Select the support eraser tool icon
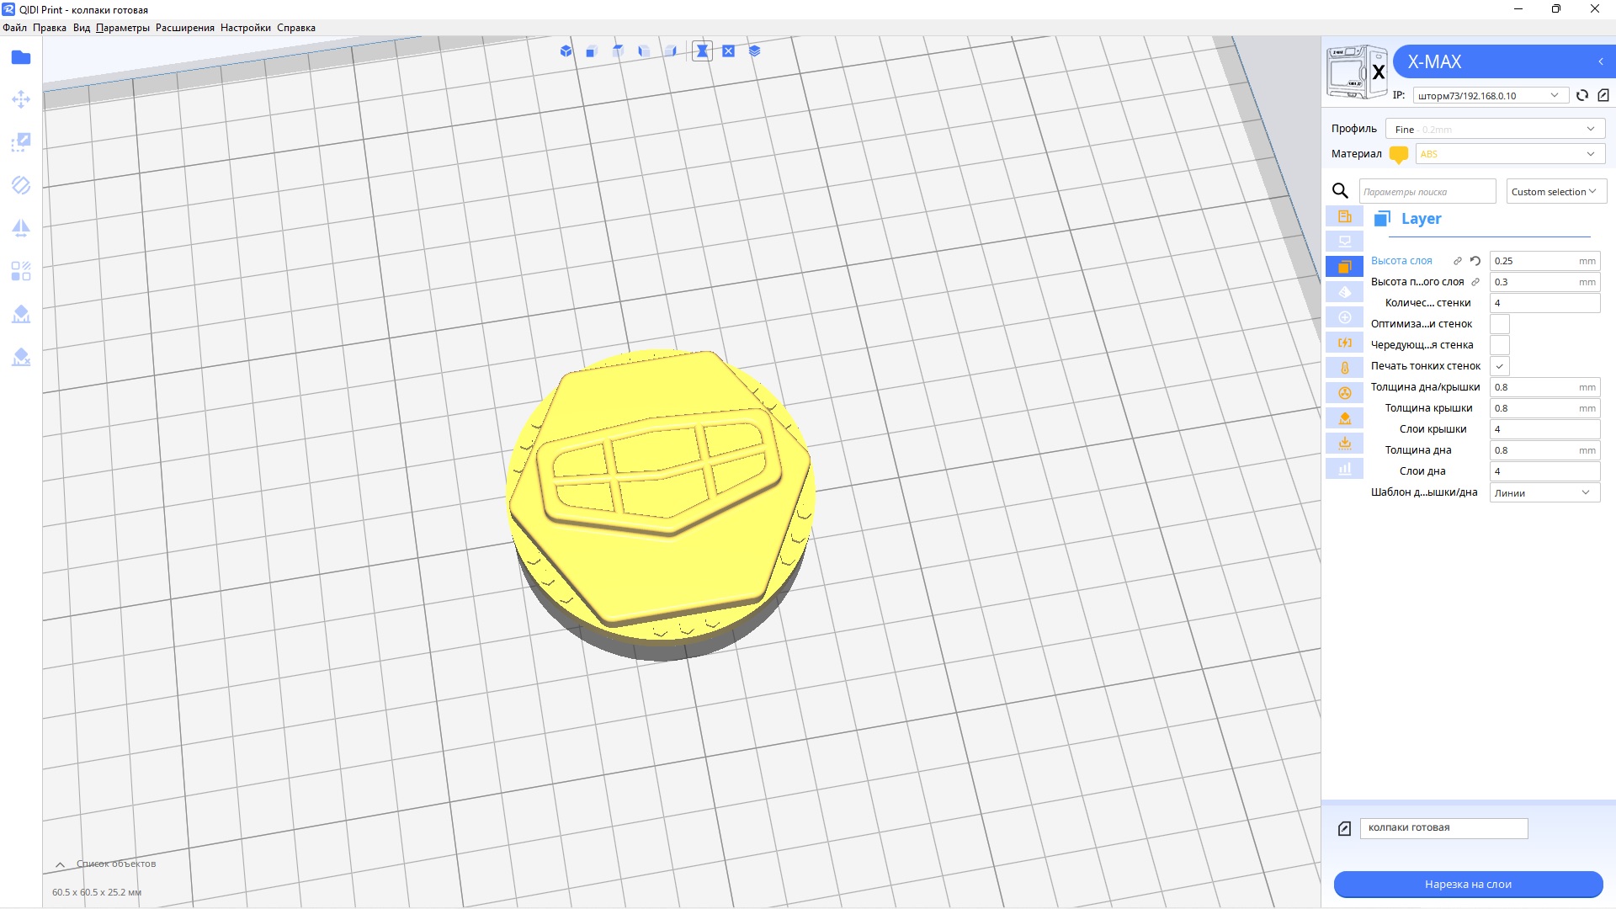 21,357
